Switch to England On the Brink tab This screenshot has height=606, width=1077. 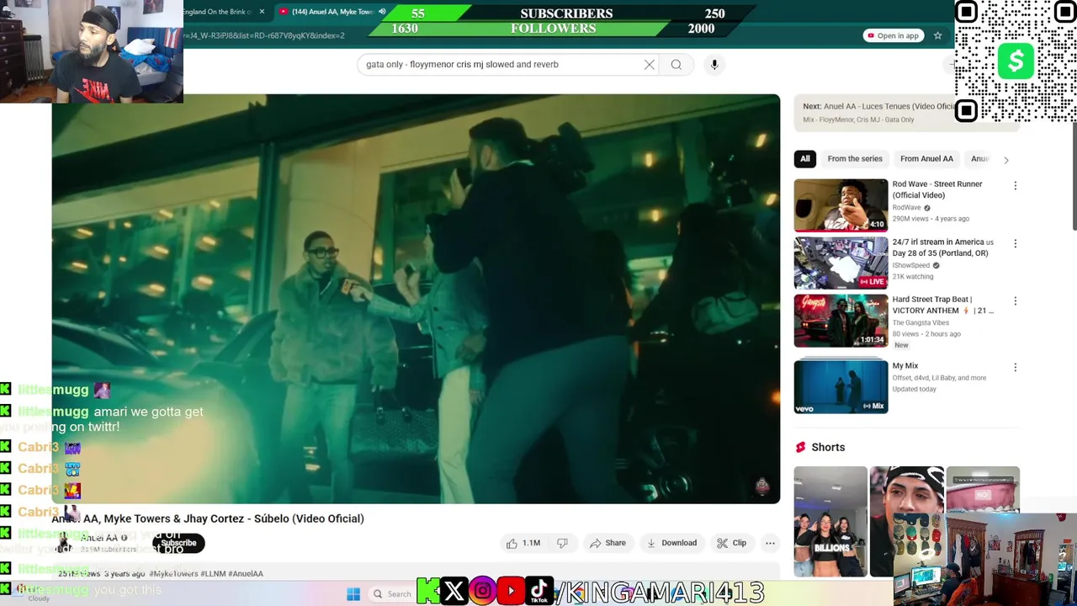point(219,12)
